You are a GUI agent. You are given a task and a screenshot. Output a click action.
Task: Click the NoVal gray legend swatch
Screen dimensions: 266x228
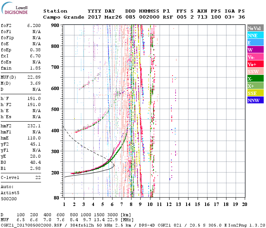(255, 28)
